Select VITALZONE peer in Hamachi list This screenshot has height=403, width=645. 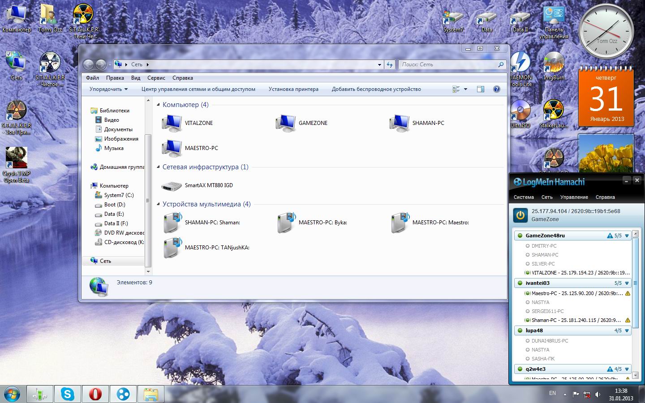[x=577, y=273]
